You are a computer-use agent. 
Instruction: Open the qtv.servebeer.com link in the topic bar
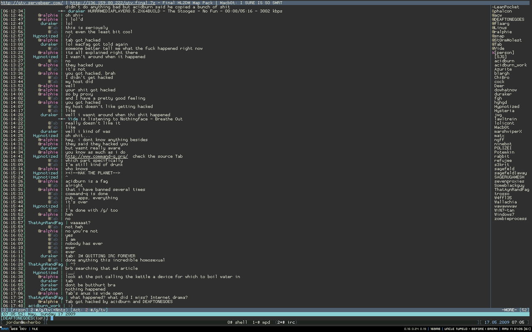tap(32, 2)
